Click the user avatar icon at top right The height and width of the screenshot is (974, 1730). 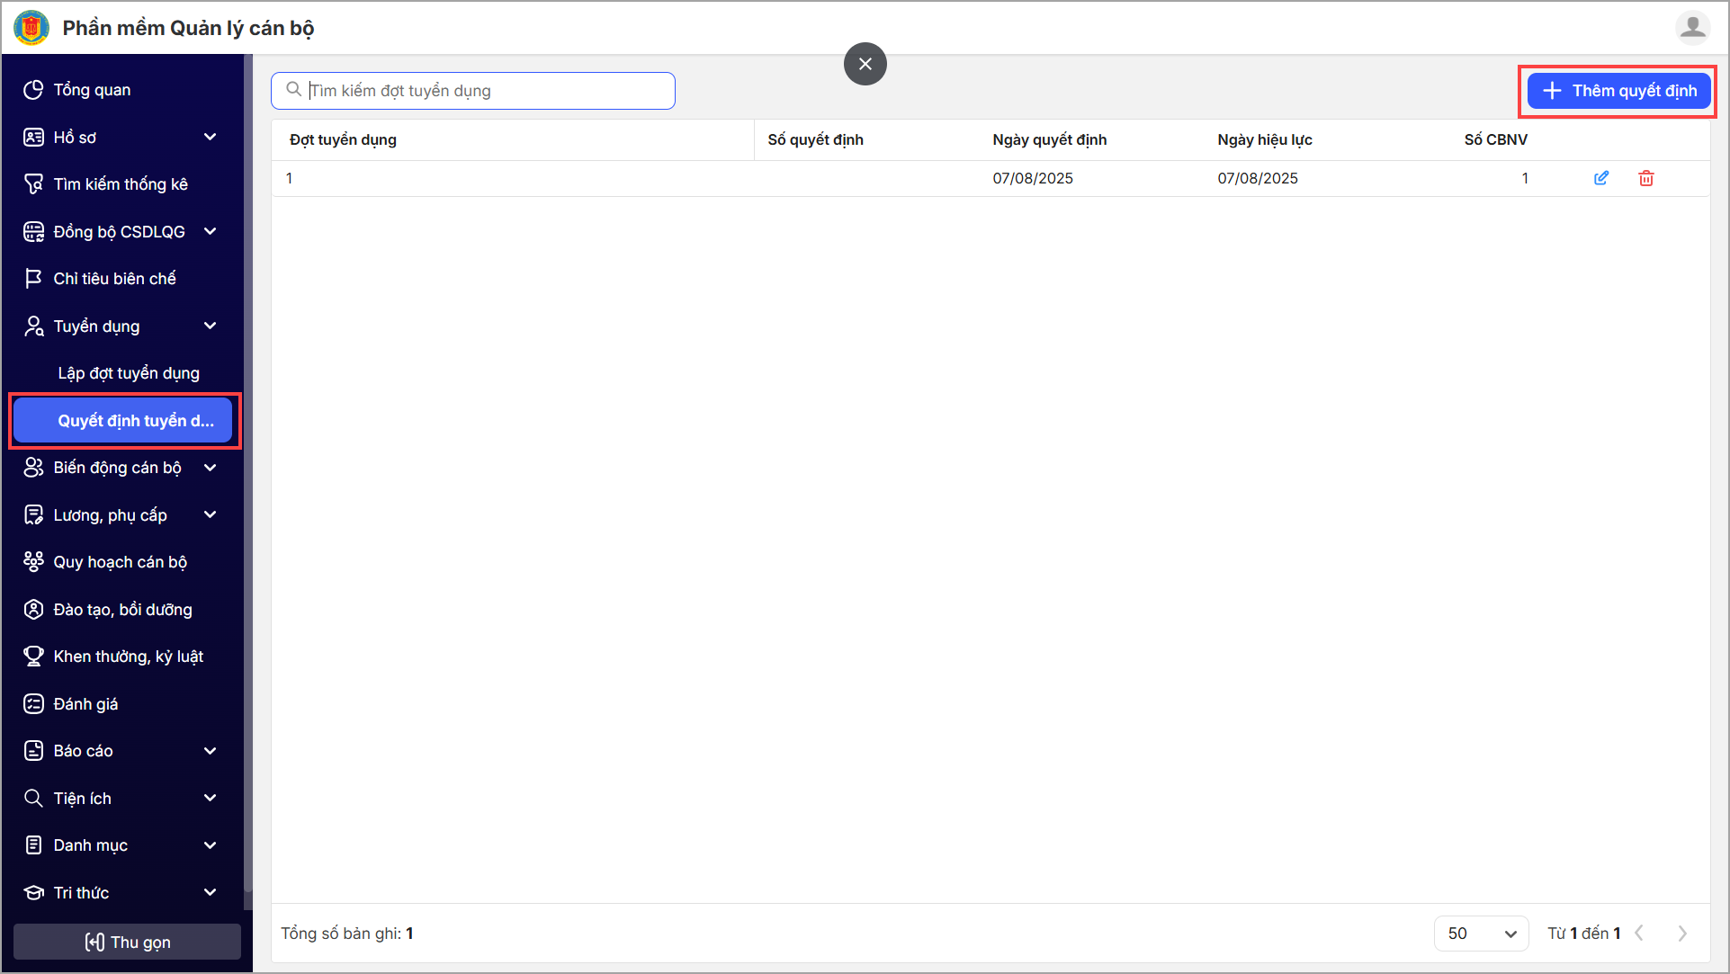pyautogui.click(x=1692, y=28)
